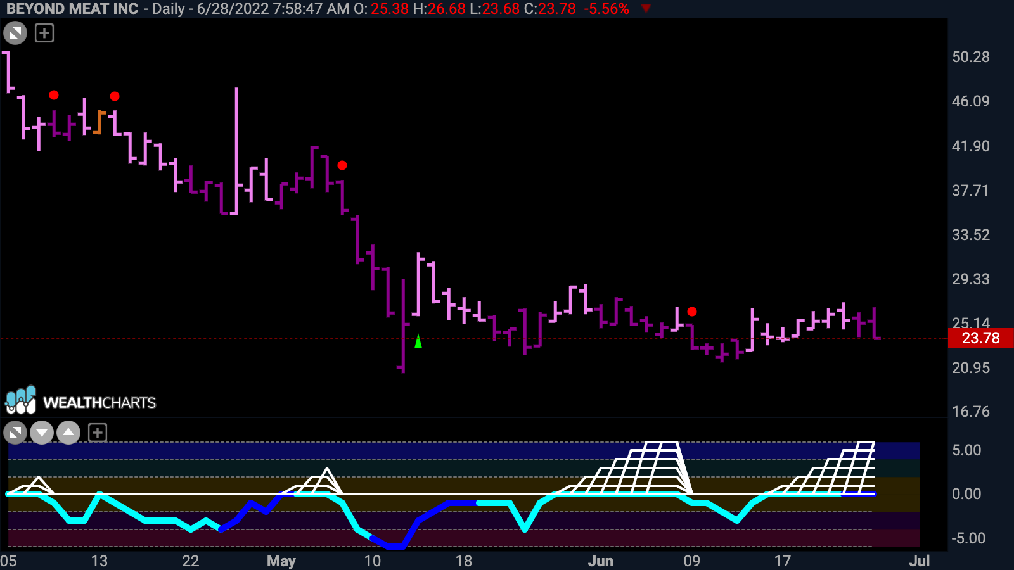Click the 5.00 indicator axis label
The width and height of the screenshot is (1014, 570).
coord(966,450)
